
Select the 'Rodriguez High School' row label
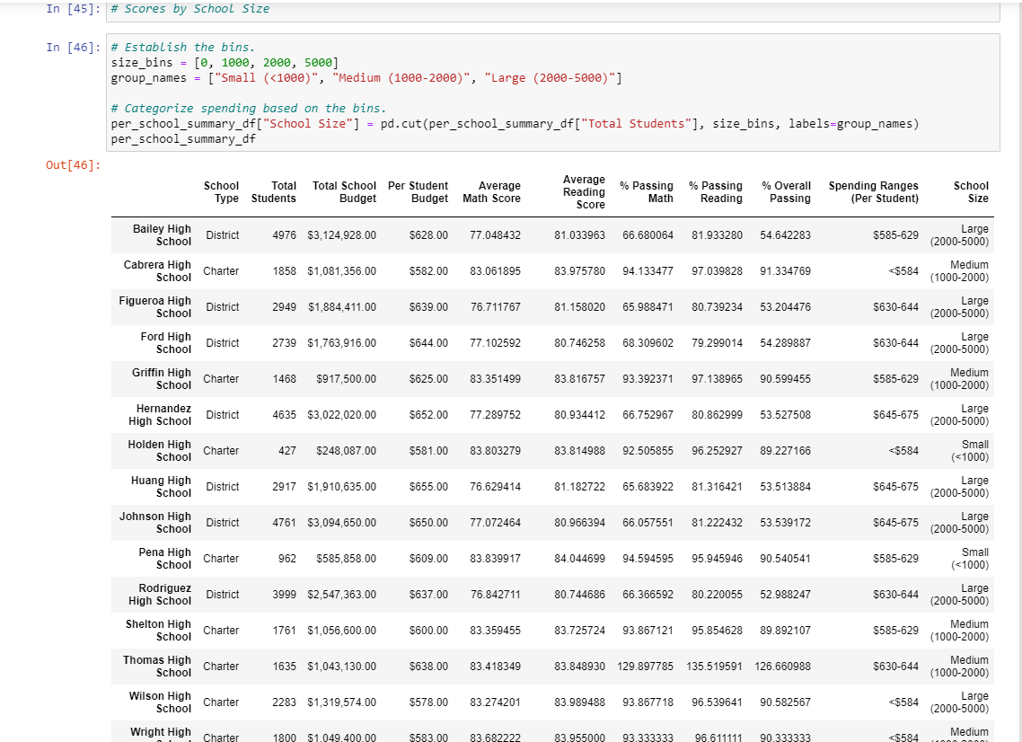pos(160,595)
